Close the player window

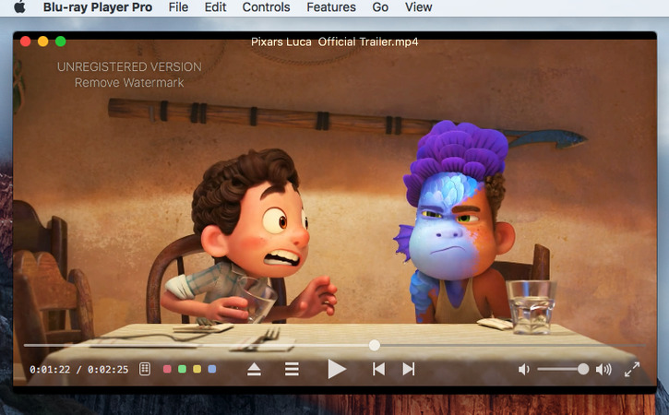click(25, 41)
